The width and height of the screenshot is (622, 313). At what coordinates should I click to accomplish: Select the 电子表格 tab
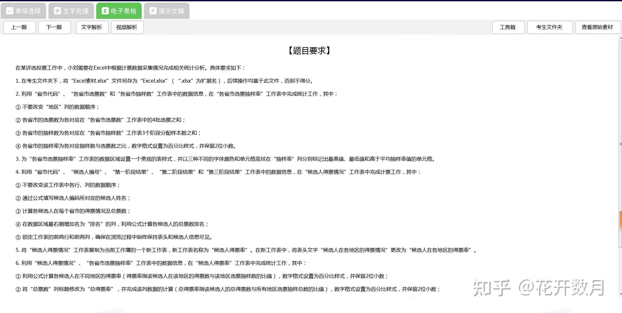[119, 11]
